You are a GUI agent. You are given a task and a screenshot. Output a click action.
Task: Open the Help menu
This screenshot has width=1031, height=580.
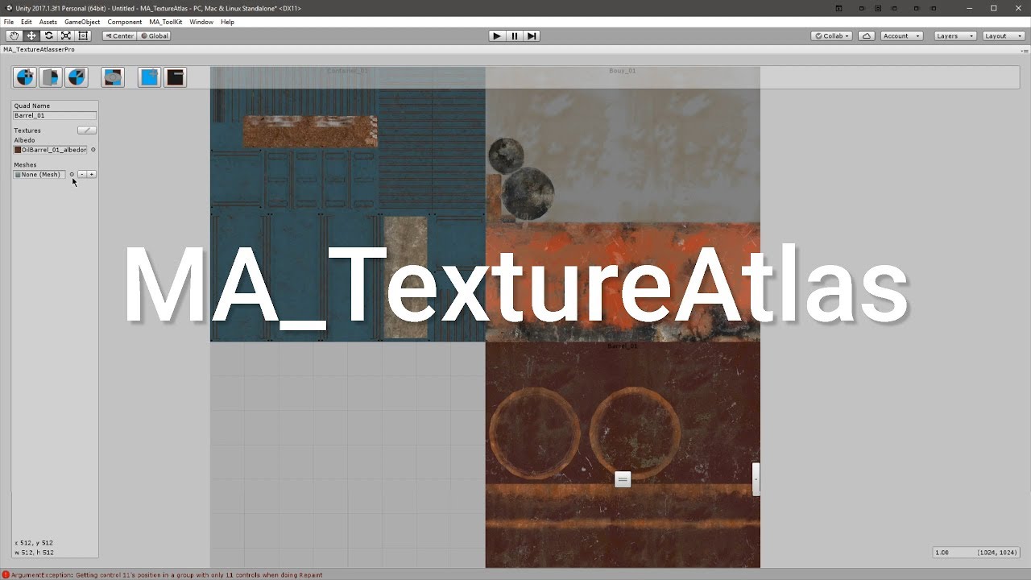pos(227,22)
